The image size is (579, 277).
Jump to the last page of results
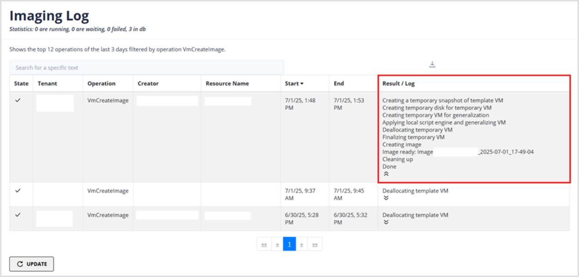point(315,244)
